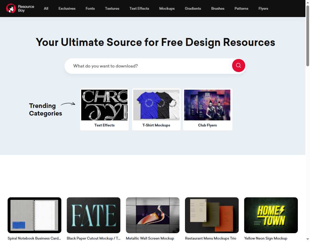
Task: Open the Spiral Notebook Business Card resource
Action: click(34, 215)
